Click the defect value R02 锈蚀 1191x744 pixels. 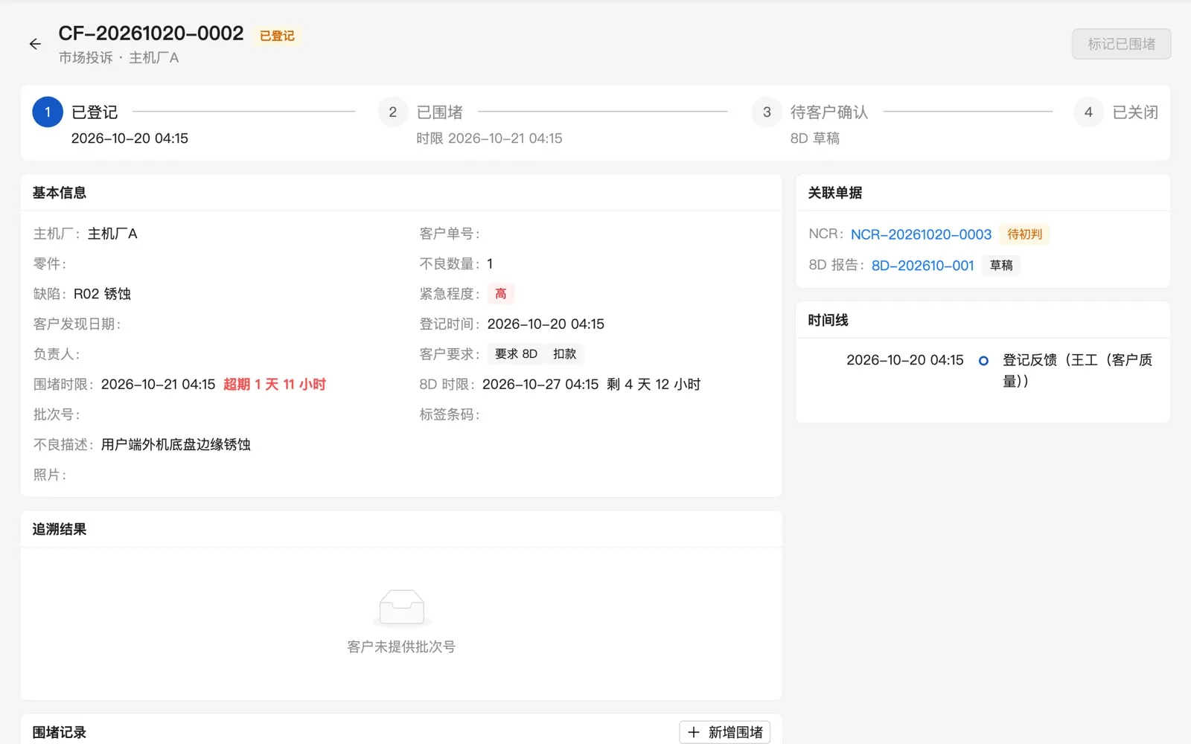click(x=102, y=294)
